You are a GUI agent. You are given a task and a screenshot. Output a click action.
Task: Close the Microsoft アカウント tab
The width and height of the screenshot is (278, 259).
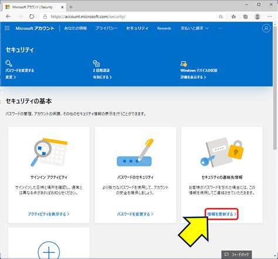pyautogui.click(x=62, y=7)
